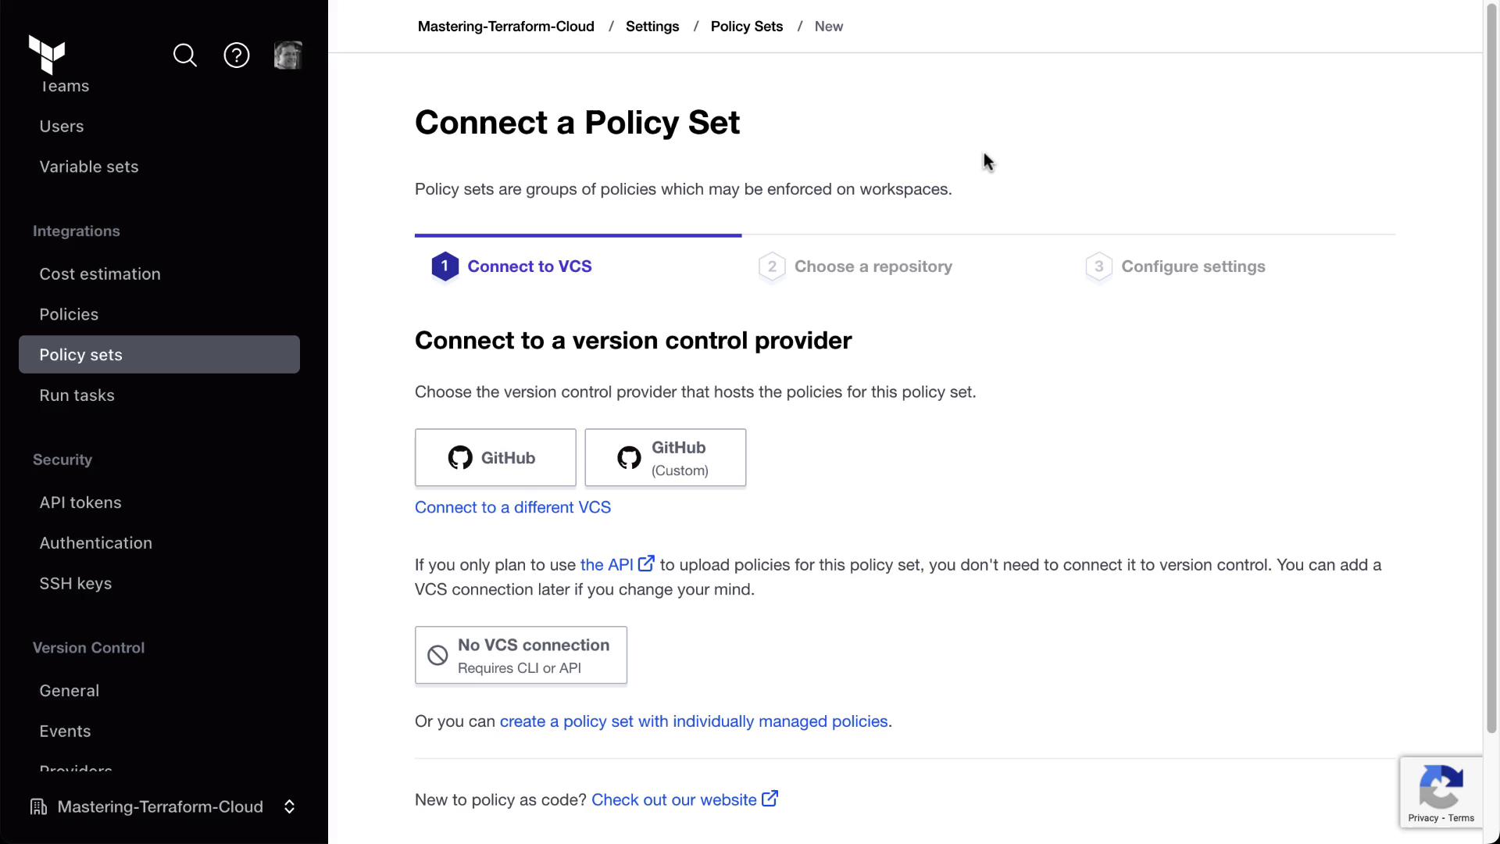Screen dimensions: 1500x844
Task: Expand the Mastering-Terraform-Cloud organization switcher
Action: click(289, 806)
